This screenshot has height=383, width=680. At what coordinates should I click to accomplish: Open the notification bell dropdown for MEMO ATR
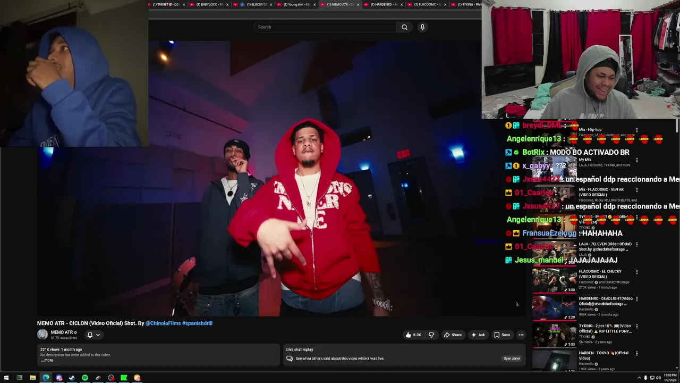[x=93, y=335]
